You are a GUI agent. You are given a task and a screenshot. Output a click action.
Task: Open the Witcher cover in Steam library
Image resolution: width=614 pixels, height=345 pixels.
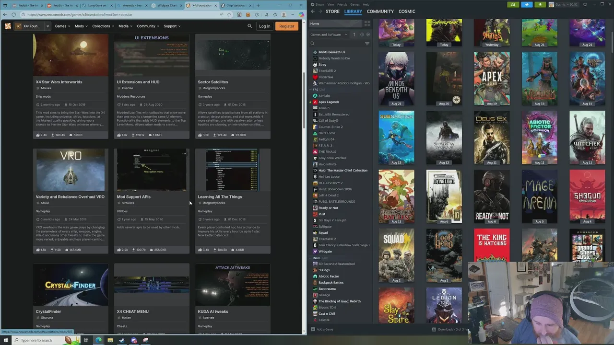point(587,138)
